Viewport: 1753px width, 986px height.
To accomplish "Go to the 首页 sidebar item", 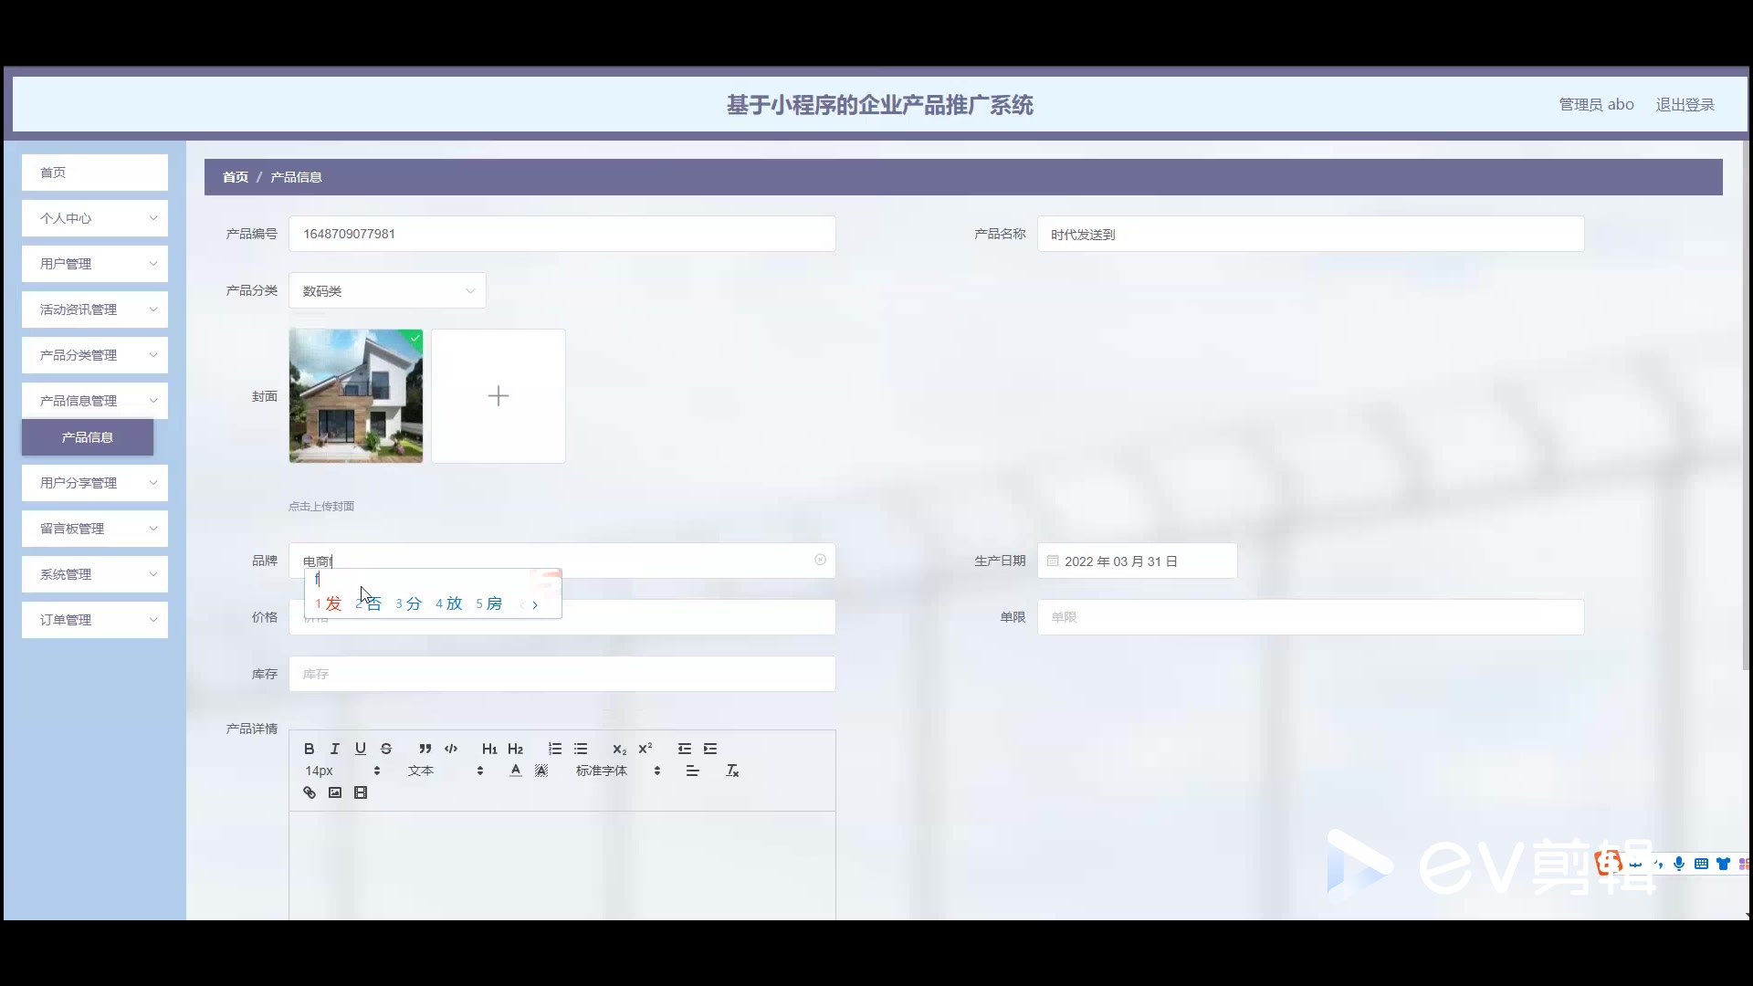I will [x=95, y=173].
